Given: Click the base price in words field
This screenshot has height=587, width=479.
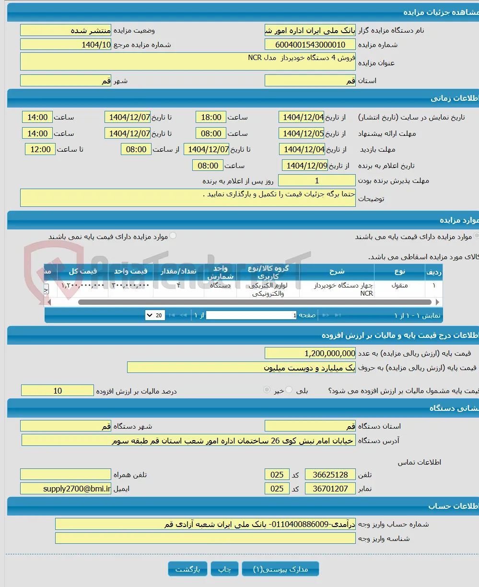Looking at the screenshot, I should coord(242,368).
